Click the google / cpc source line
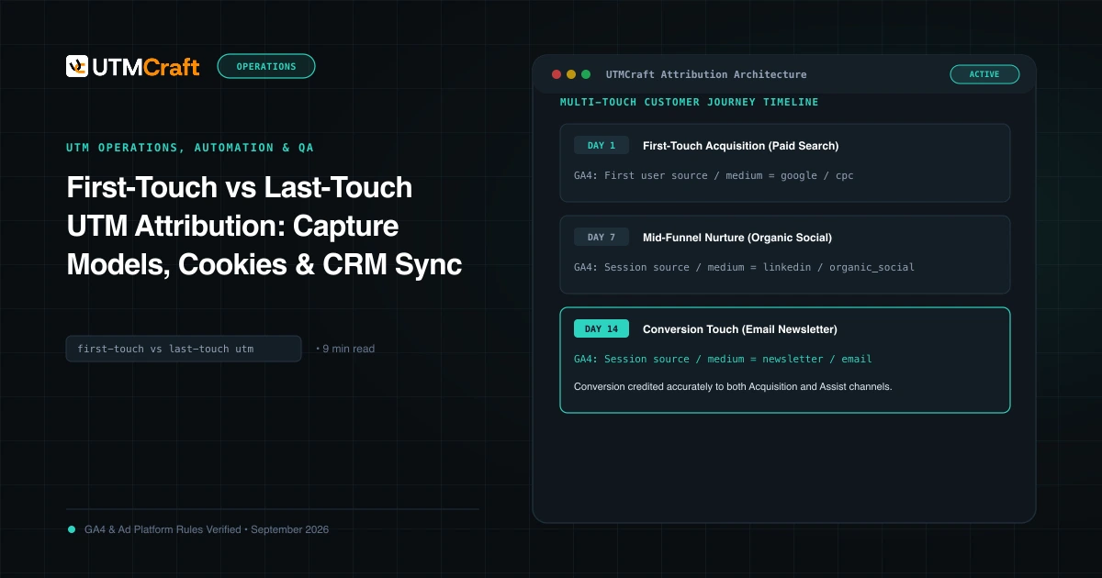Image resolution: width=1102 pixels, height=578 pixels. [714, 175]
